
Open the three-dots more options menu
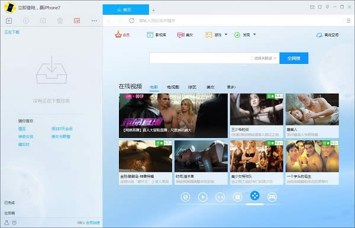94,21
